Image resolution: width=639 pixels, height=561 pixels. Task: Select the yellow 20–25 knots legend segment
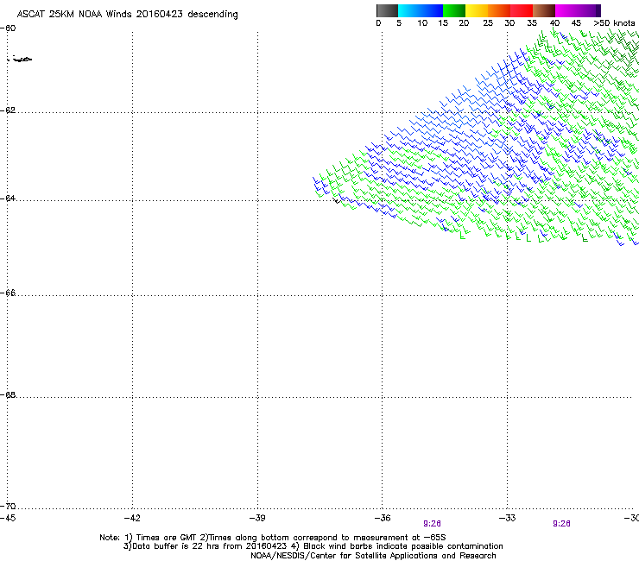[477, 10]
